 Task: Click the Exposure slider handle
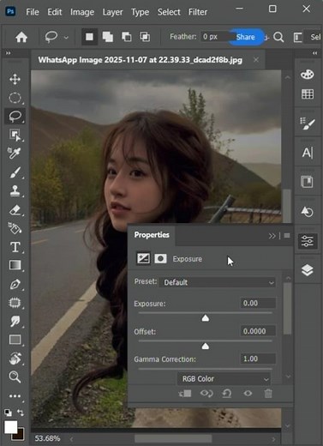206,318
